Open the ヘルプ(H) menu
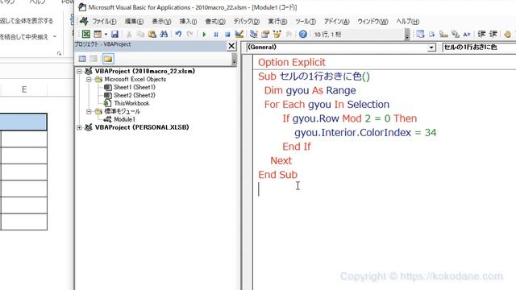This screenshot has width=516, height=290. point(407,22)
